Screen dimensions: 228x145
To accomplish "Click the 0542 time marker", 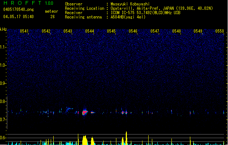I will pos(46,31).
